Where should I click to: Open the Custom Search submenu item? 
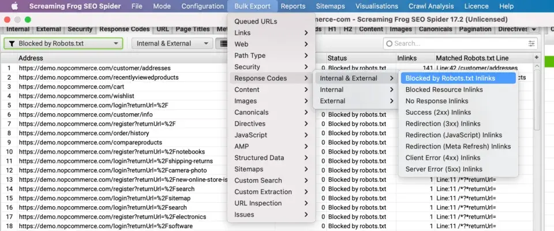pyautogui.click(x=271, y=180)
